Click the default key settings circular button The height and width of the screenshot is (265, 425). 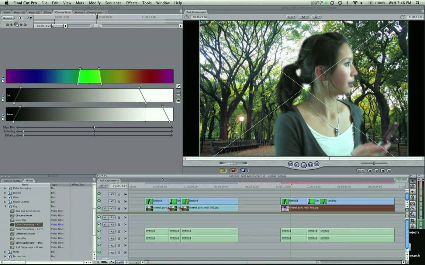21,18
